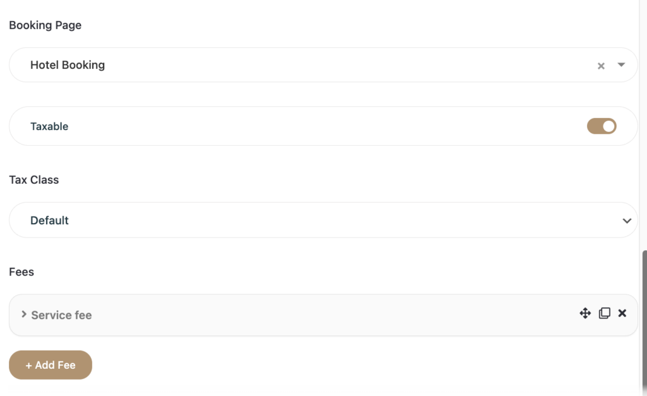Click the Fees section heading
The image size is (647, 396).
(21, 272)
